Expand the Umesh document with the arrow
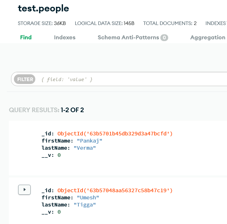Image resolution: width=227 pixels, height=224 pixels. click(24, 190)
